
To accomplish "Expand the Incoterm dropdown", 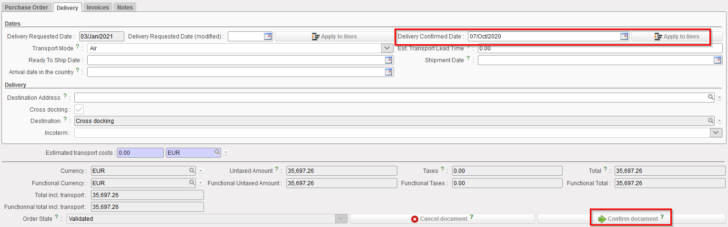I will coord(716,133).
